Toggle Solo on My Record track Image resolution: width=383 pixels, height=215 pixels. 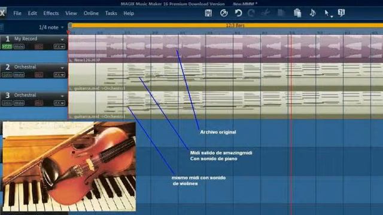[7, 47]
